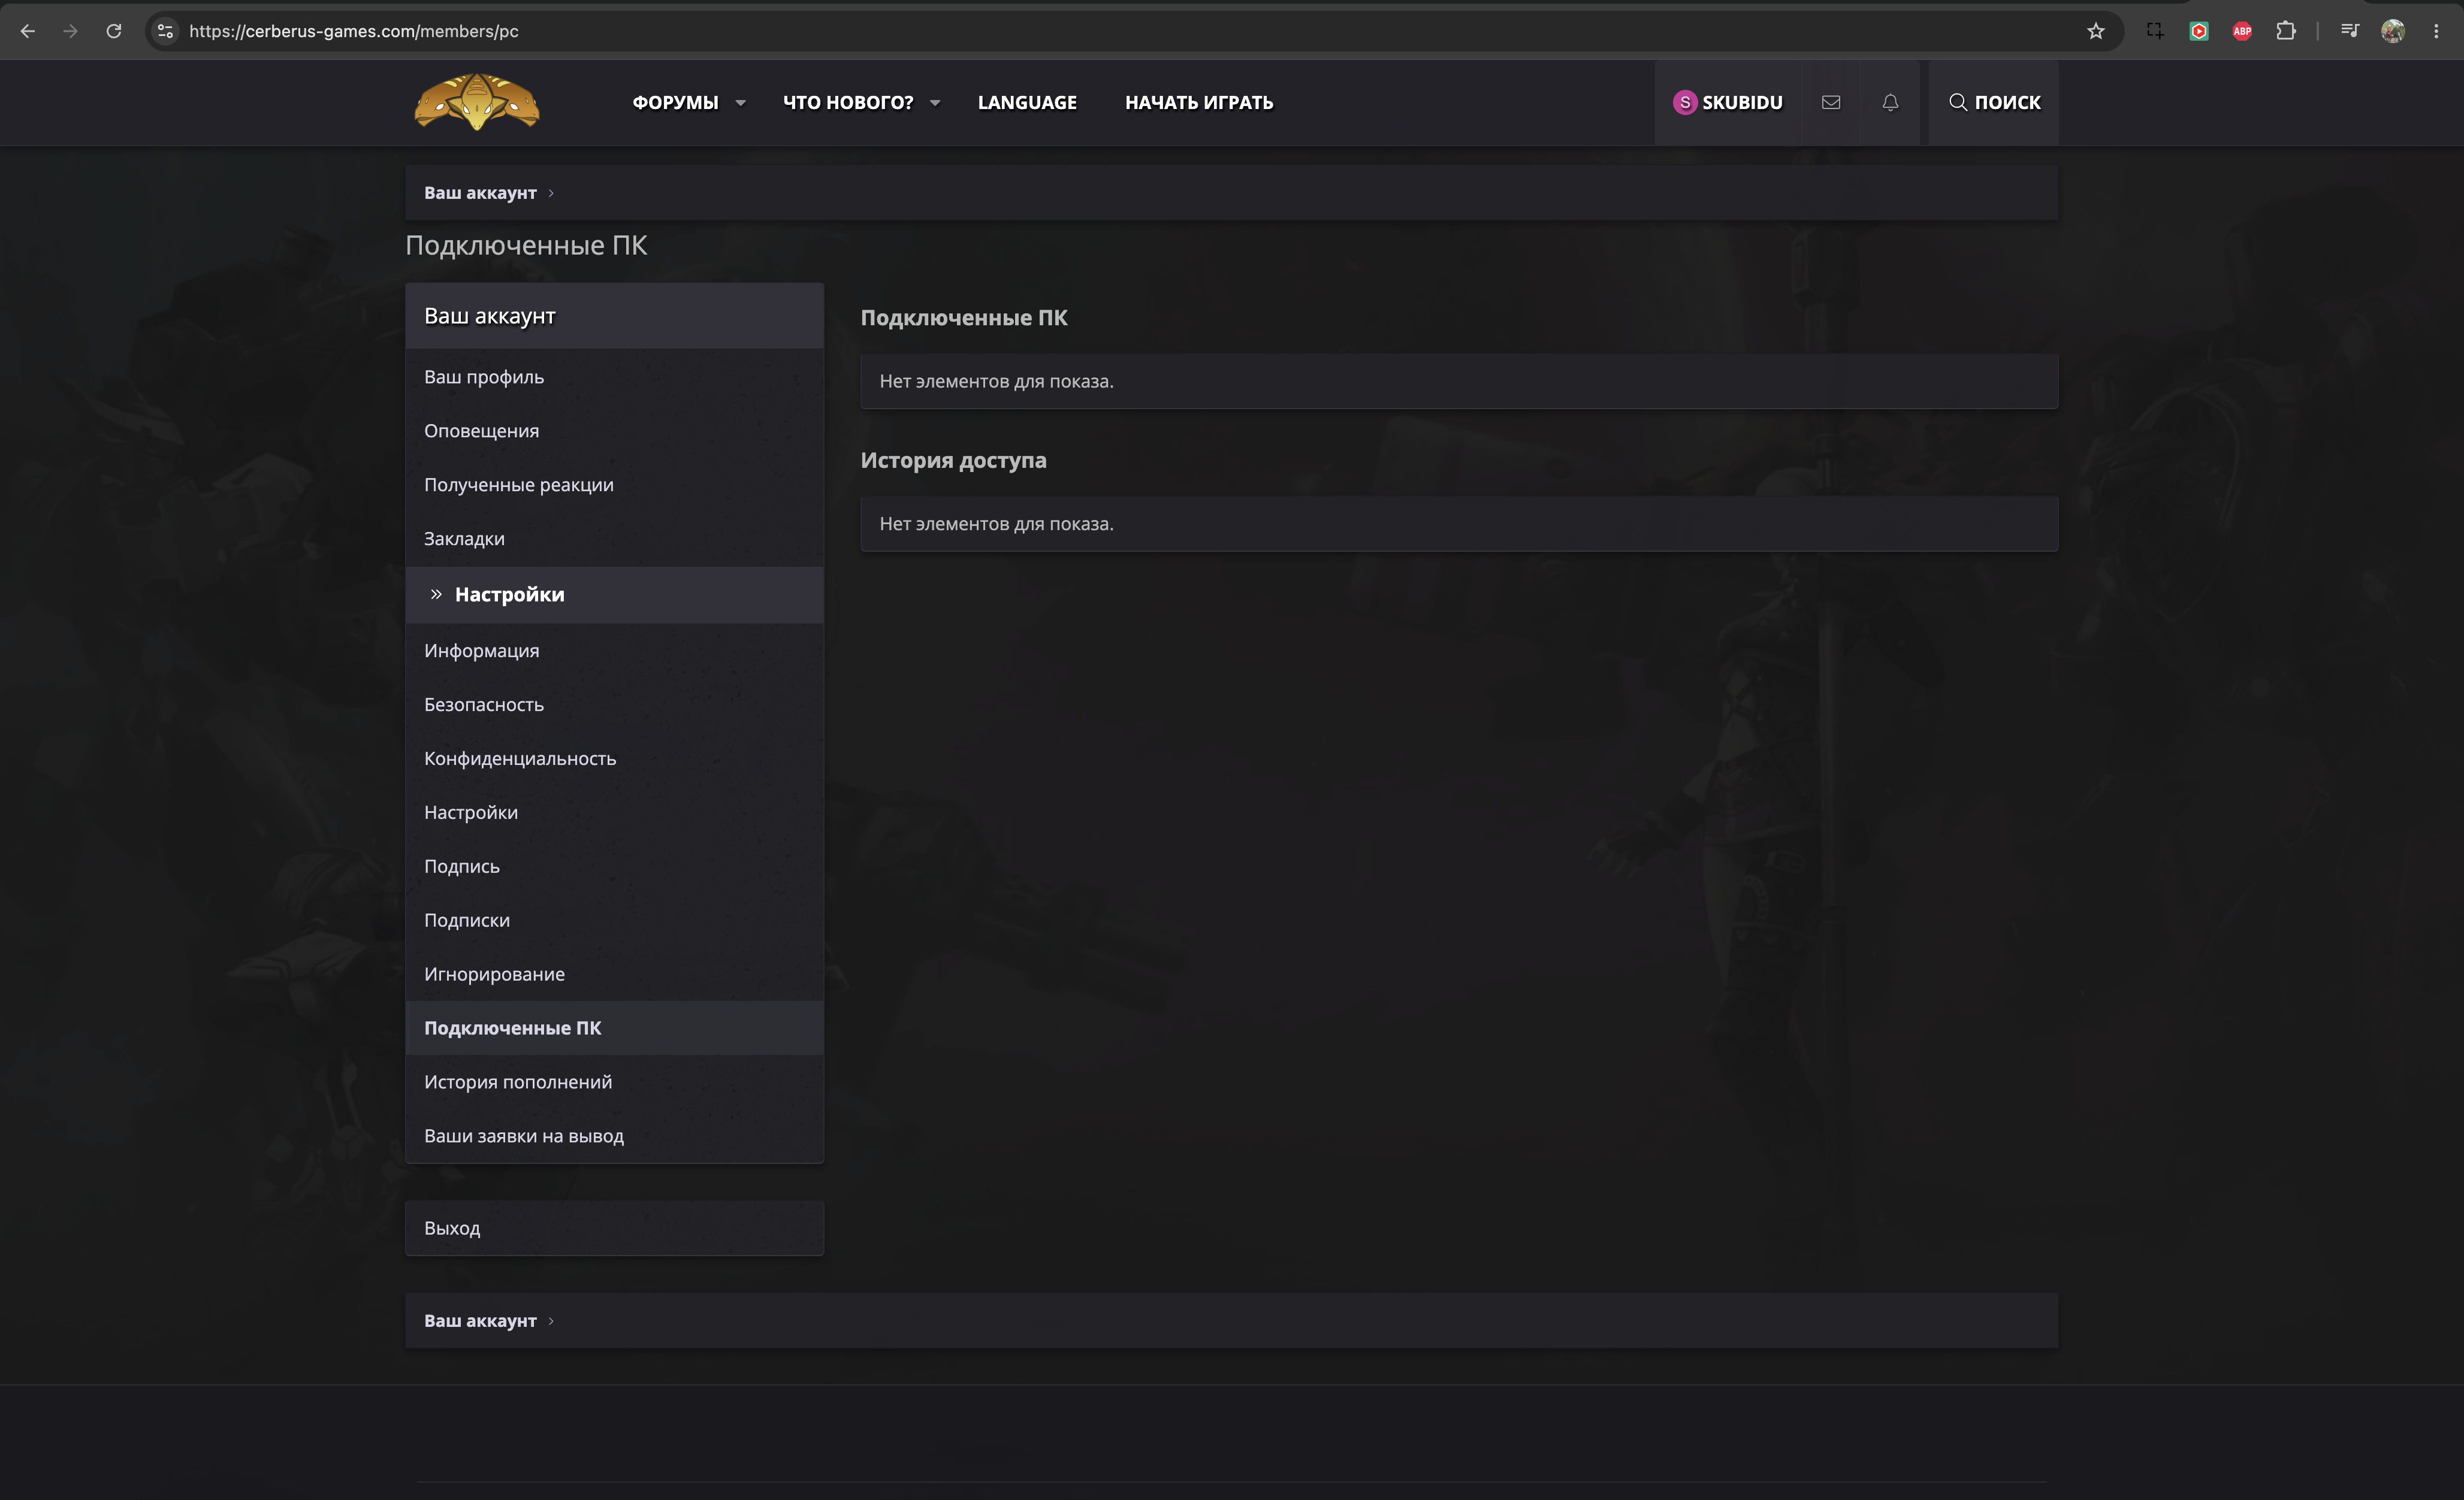Open История пополнений in the sidebar

(x=614, y=1082)
